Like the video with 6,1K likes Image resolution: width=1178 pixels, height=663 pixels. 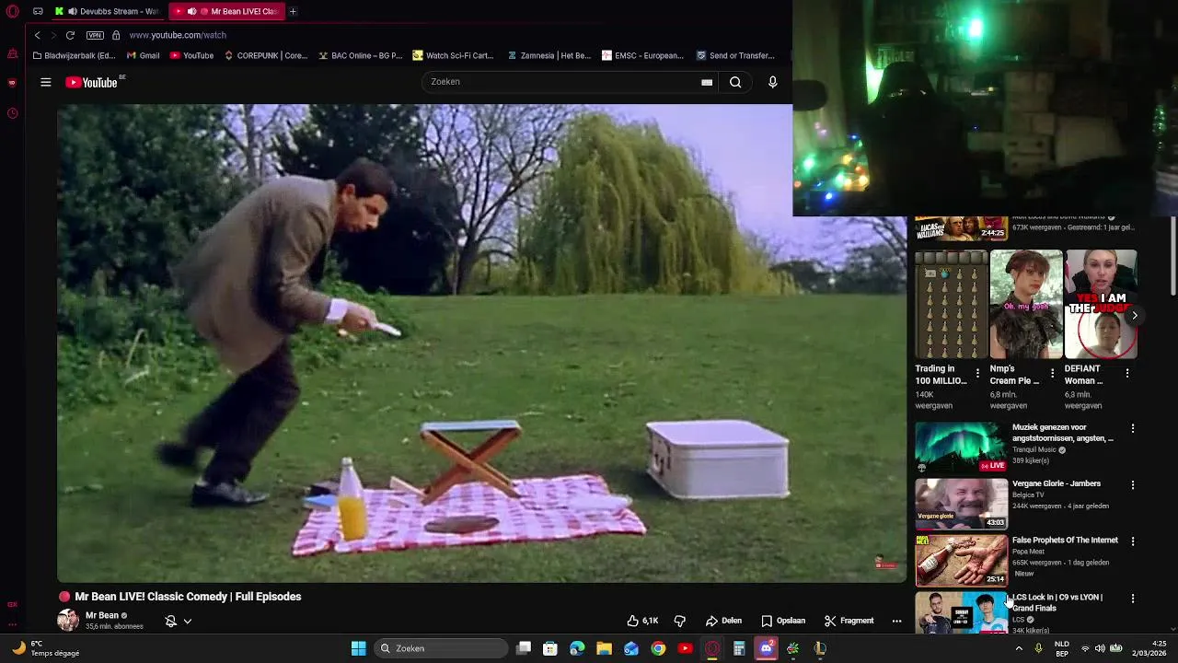point(642,621)
